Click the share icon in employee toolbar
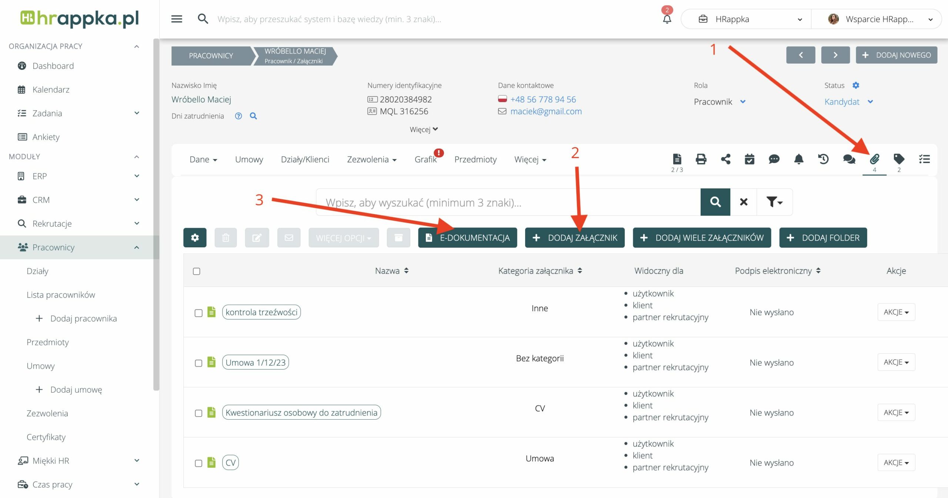948x498 pixels. pos(725,159)
